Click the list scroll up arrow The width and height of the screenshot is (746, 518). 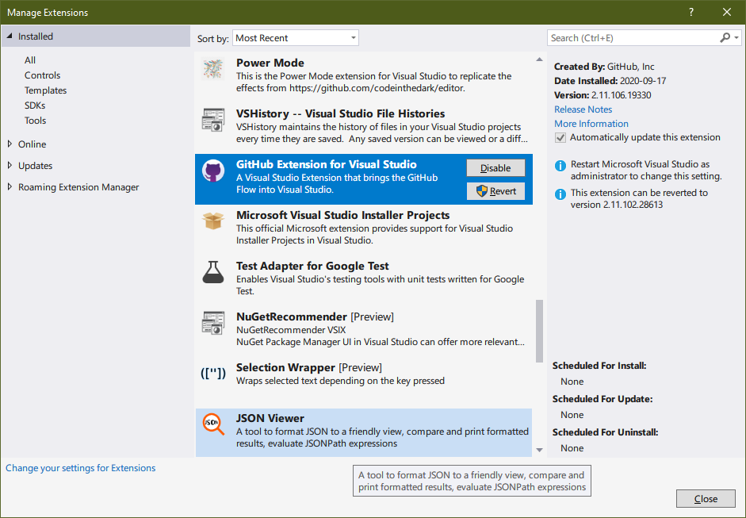tap(539, 59)
